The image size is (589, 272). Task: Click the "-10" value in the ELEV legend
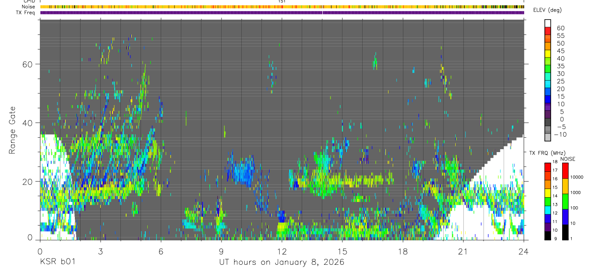(x=561, y=134)
